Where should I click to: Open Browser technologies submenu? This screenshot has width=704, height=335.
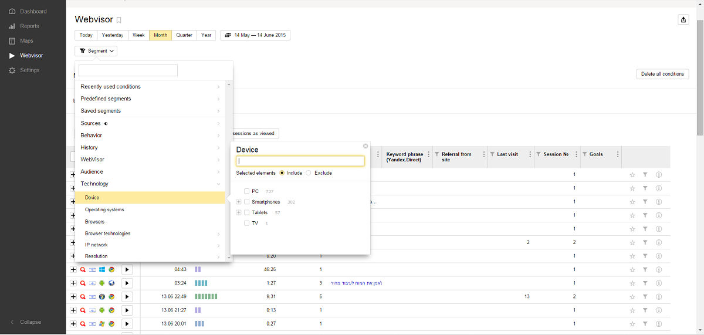coord(151,234)
